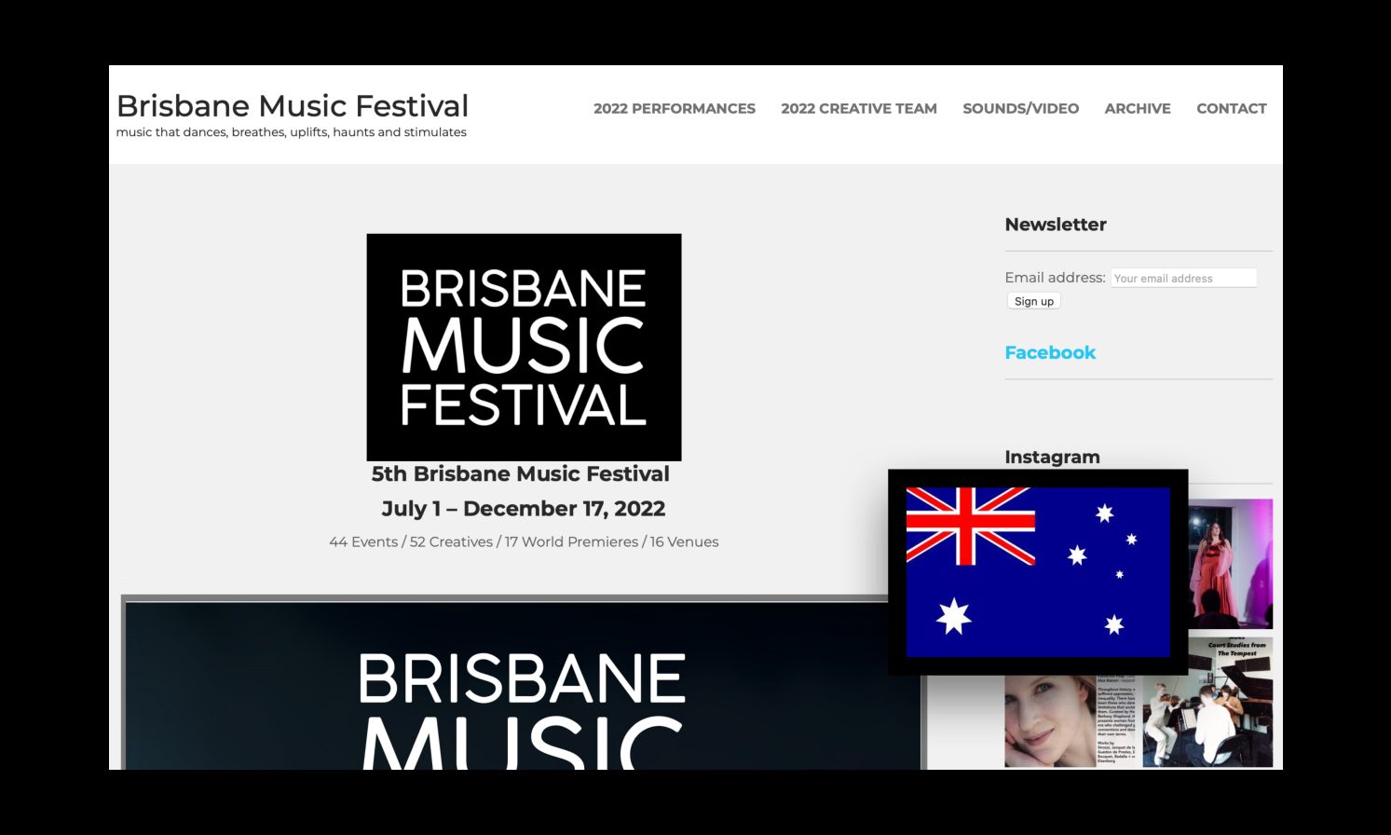Click the Newsletter heading
Viewport: 1391px width, 835px height.
[x=1056, y=225]
